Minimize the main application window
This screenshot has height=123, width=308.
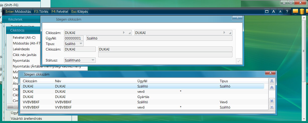284,2
